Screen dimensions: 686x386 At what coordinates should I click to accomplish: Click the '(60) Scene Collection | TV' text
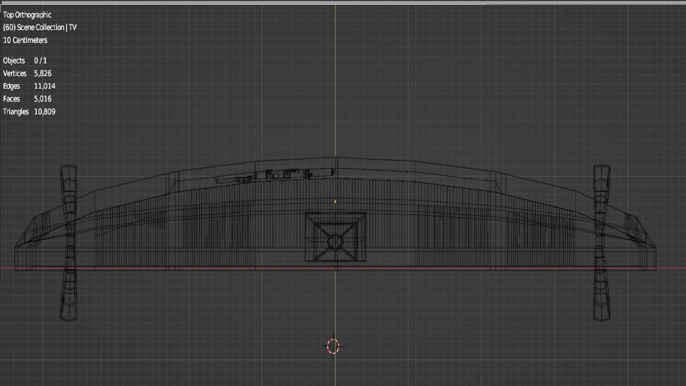[x=40, y=28]
